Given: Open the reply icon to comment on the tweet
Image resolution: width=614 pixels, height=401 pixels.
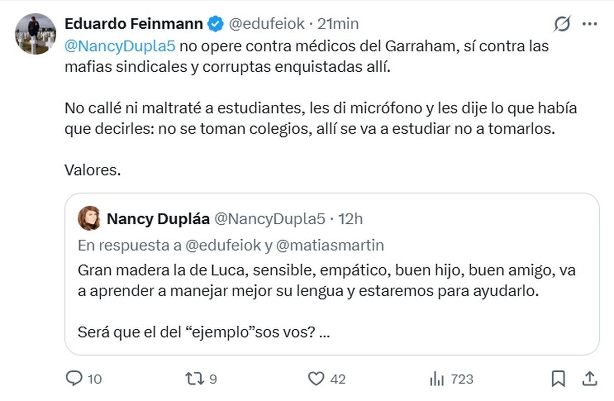Looking at the screenshot, I should point(74,380).
